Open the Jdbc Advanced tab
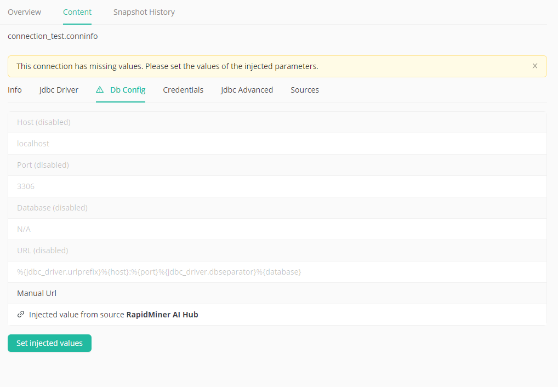558x387 pixels. [247, 90]
